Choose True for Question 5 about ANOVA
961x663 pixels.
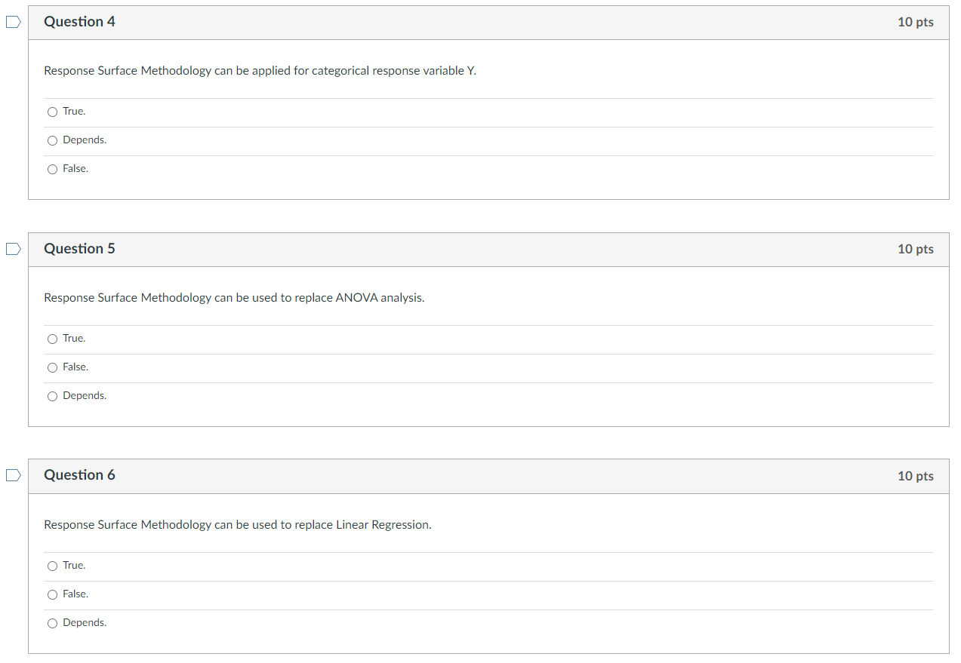(x=52, y=339)
